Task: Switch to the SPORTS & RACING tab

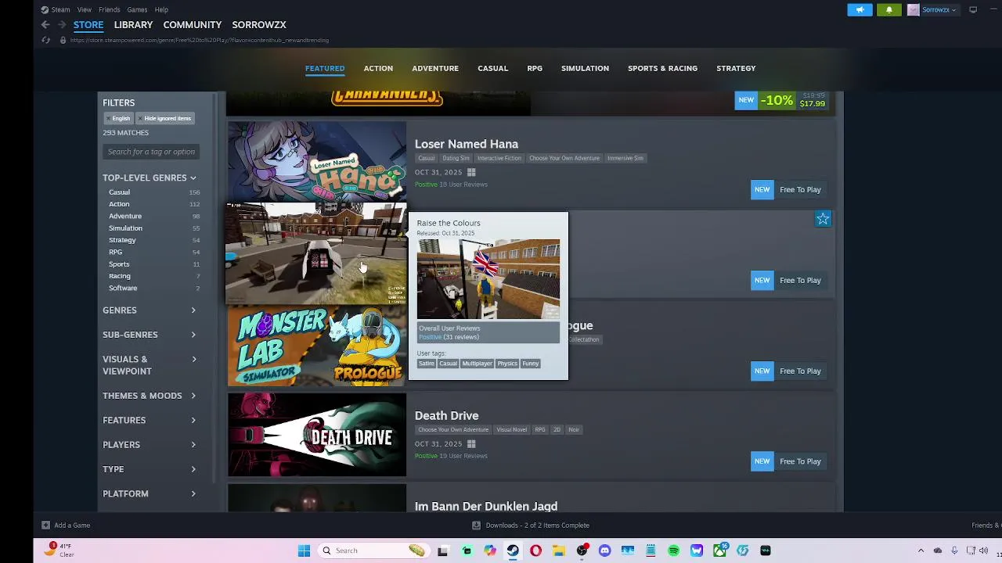Action: click(662, 69)
